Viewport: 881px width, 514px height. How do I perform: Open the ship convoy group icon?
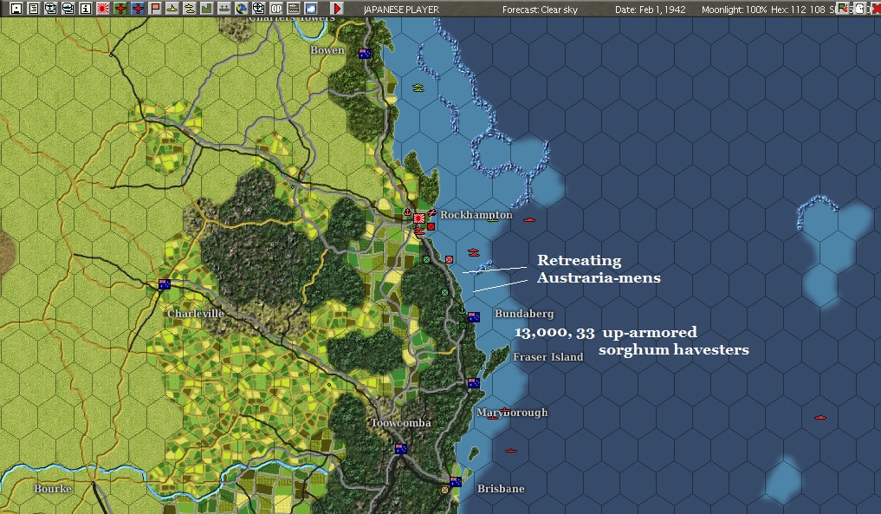click(224, 9)
